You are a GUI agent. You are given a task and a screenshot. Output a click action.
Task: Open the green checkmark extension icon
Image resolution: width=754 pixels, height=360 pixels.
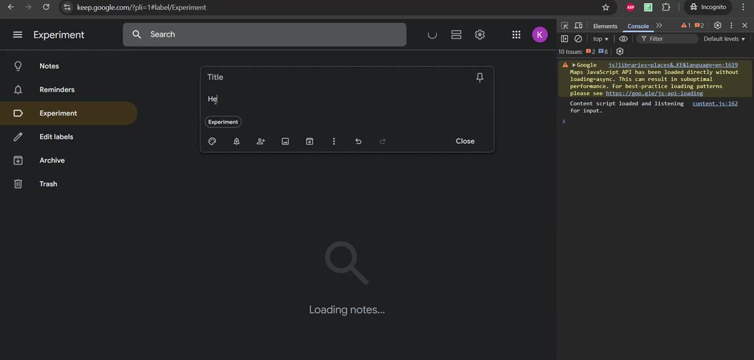648,8
